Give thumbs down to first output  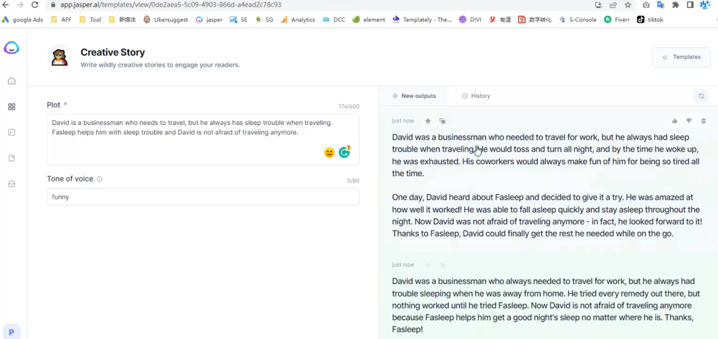pos(689,121)
